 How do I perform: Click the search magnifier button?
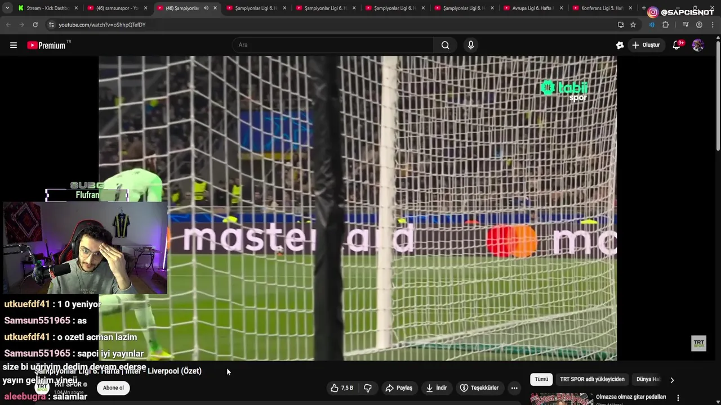(445, 45)
